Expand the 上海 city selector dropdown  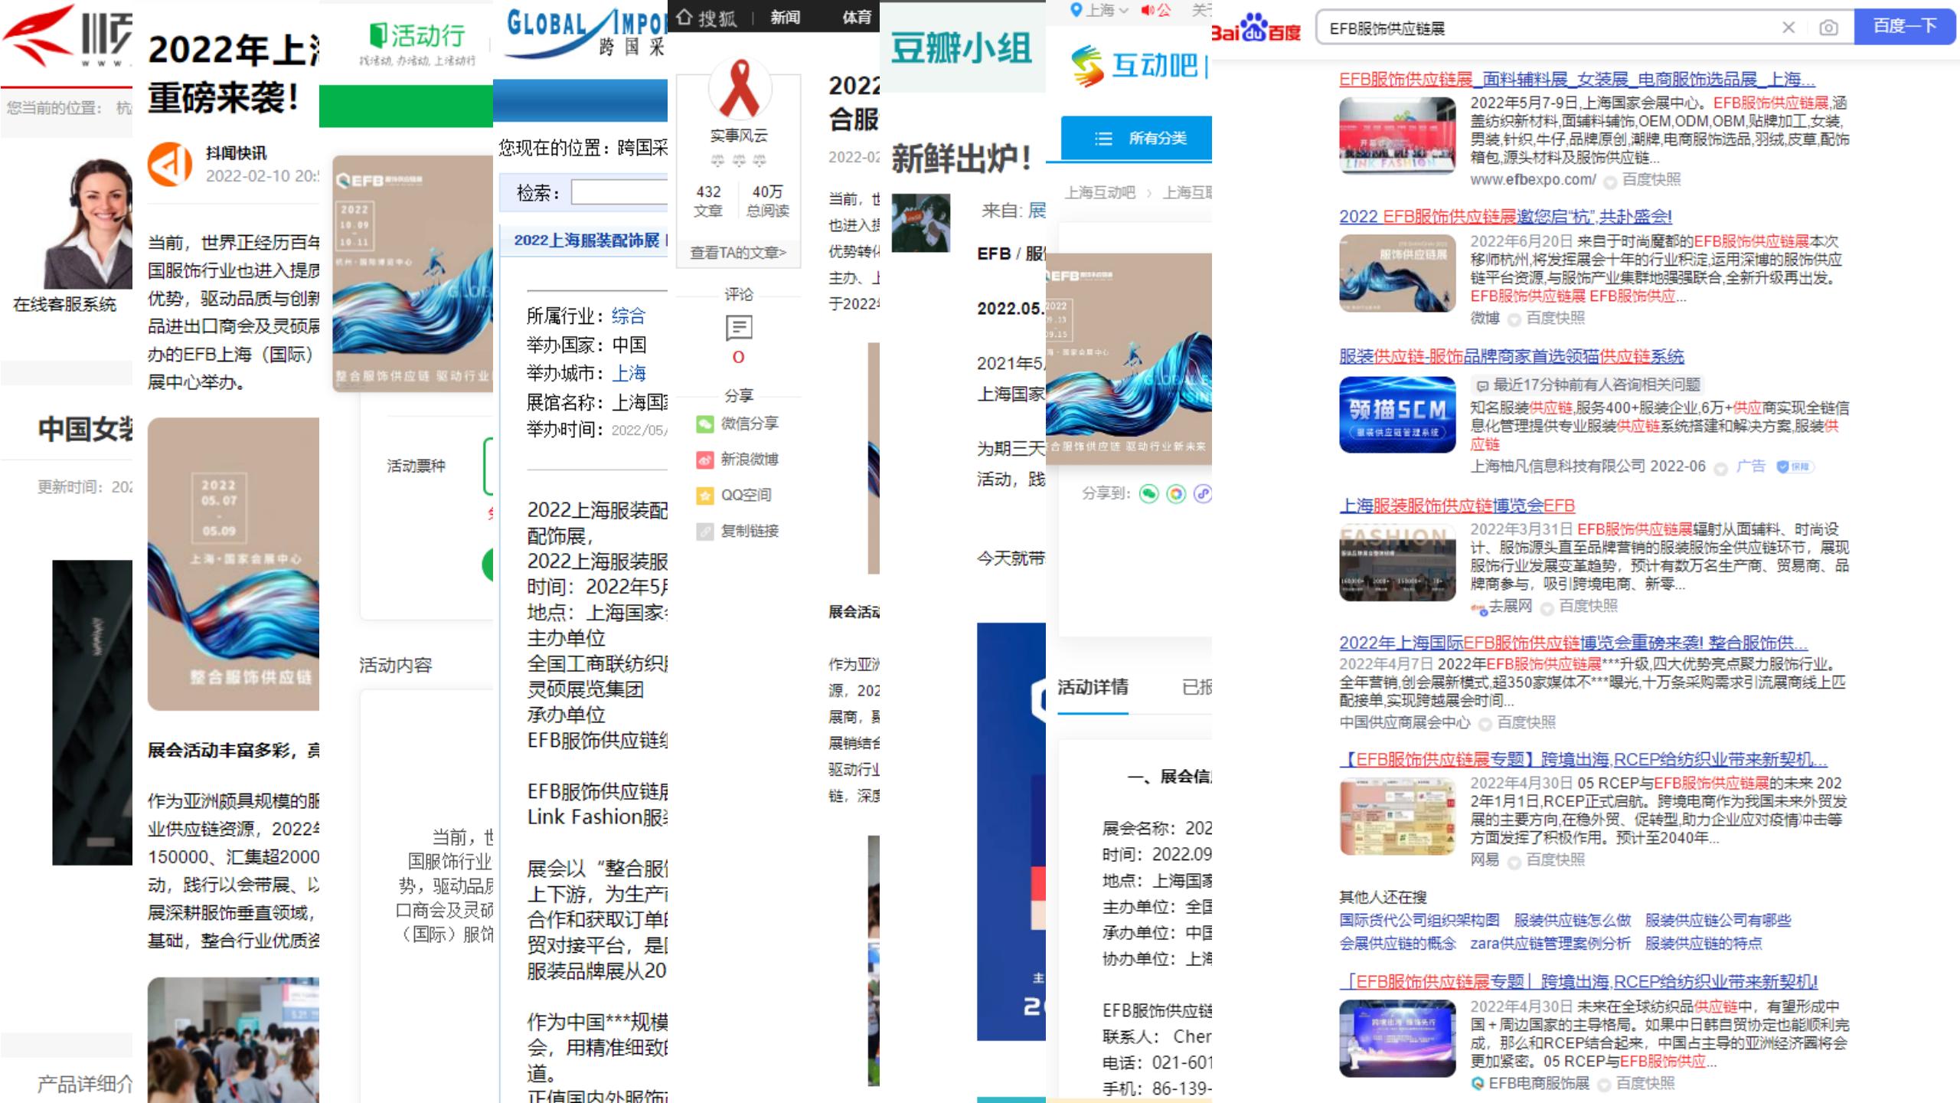(x=1100, y=10)
